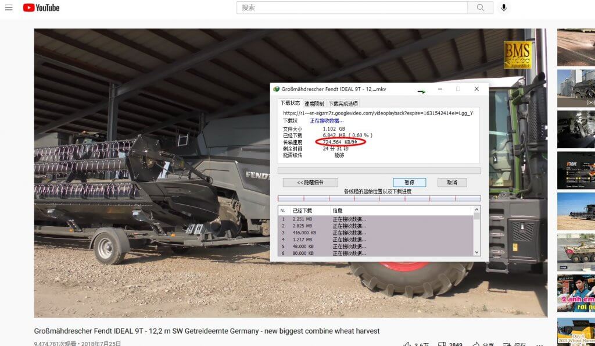
Task: Open the armored vehicle with flag thumbnail
Action: 576,252
